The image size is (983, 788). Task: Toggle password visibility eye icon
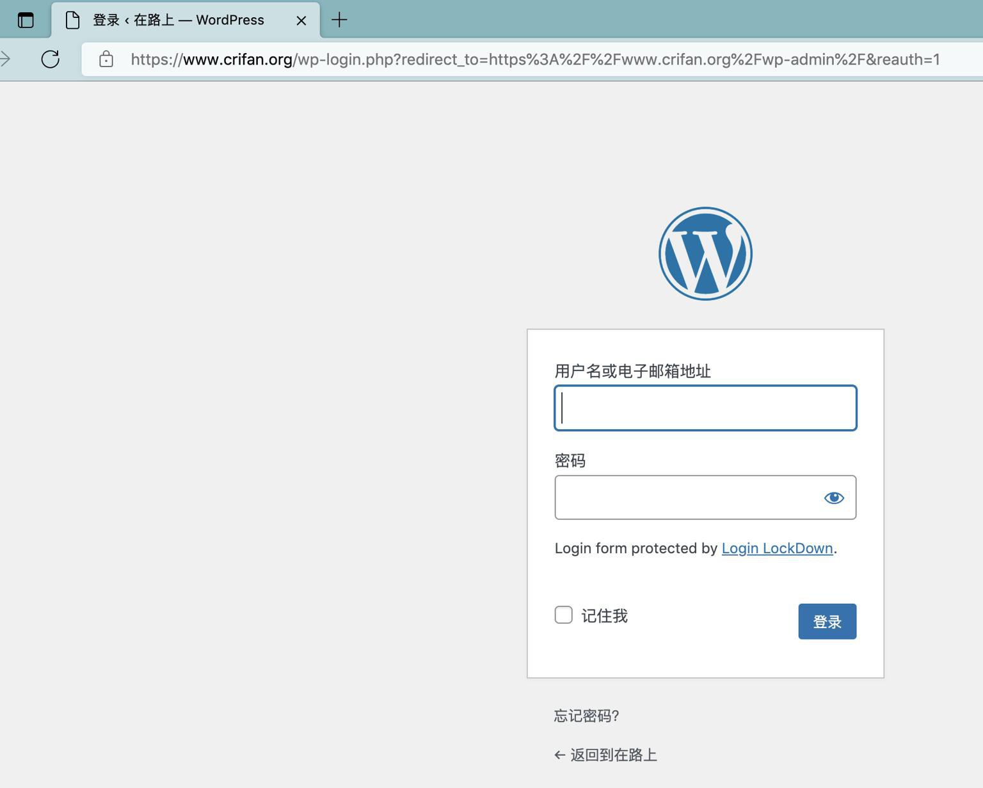pyautogui.click(x=834, y=498)
